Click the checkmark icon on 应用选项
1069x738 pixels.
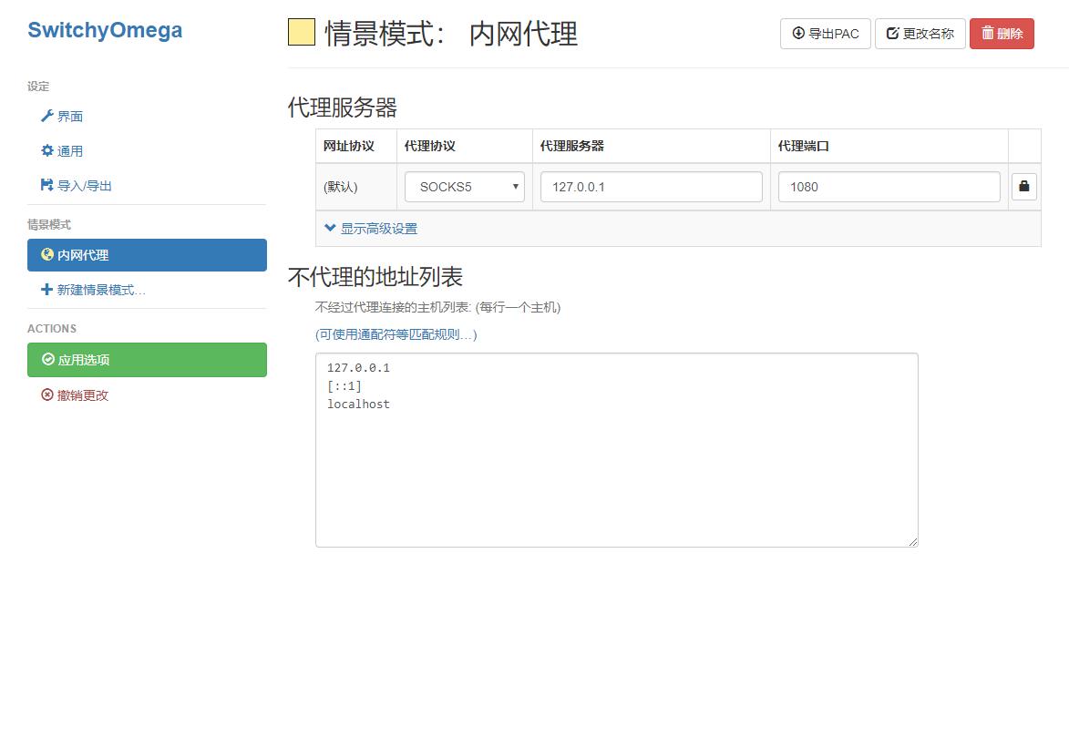(x=48, y=359)
